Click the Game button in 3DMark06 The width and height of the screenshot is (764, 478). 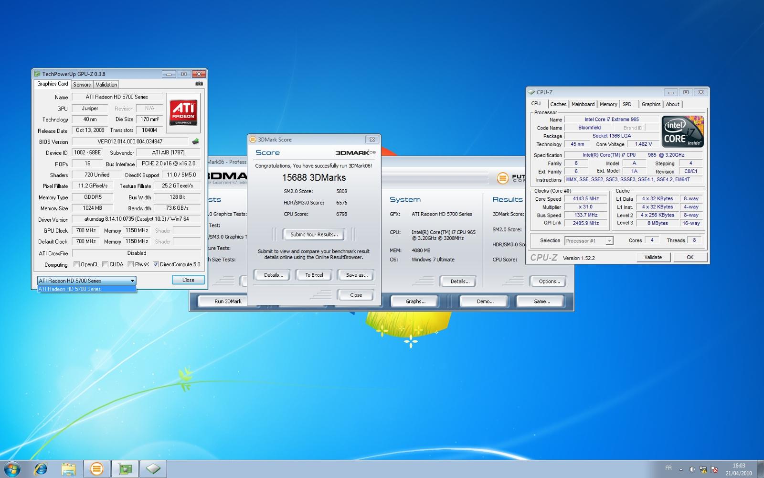point(541,301)
